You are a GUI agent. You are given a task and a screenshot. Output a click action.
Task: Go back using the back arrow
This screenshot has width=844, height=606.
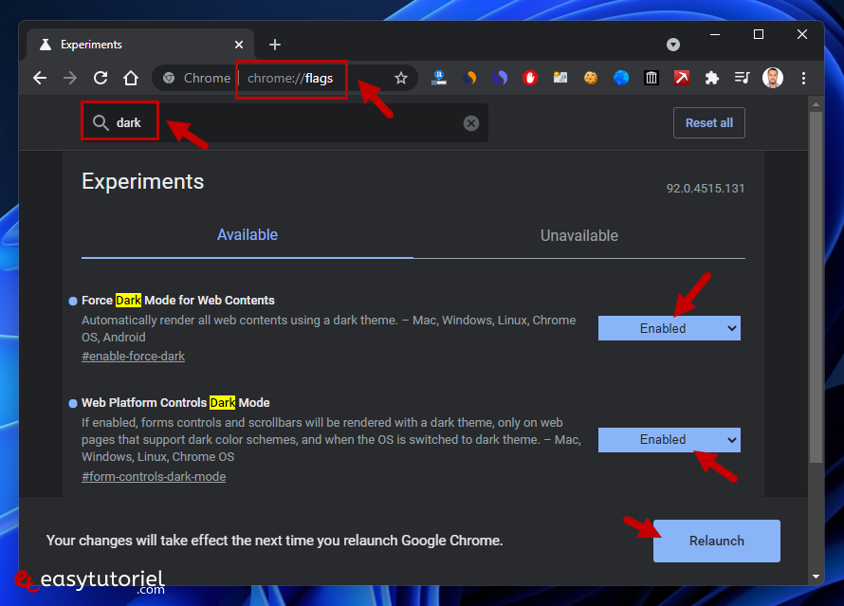pyautogui.click(x=40, y=78)
